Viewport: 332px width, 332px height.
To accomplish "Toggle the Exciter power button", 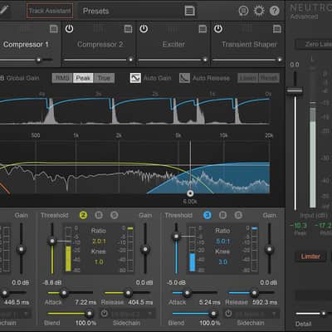I will 144,28.
